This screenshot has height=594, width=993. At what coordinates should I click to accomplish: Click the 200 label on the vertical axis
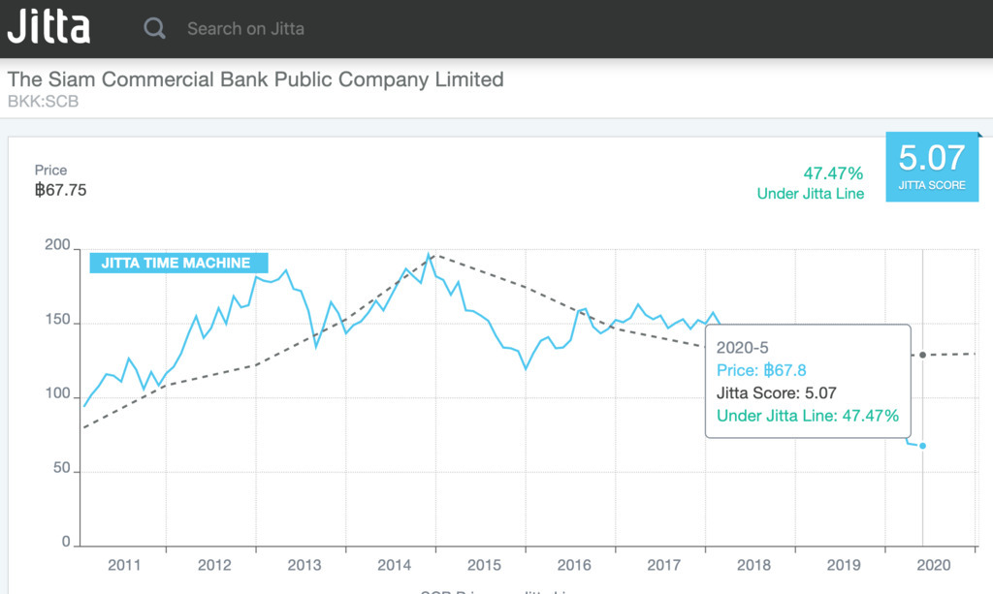point(58,247)
